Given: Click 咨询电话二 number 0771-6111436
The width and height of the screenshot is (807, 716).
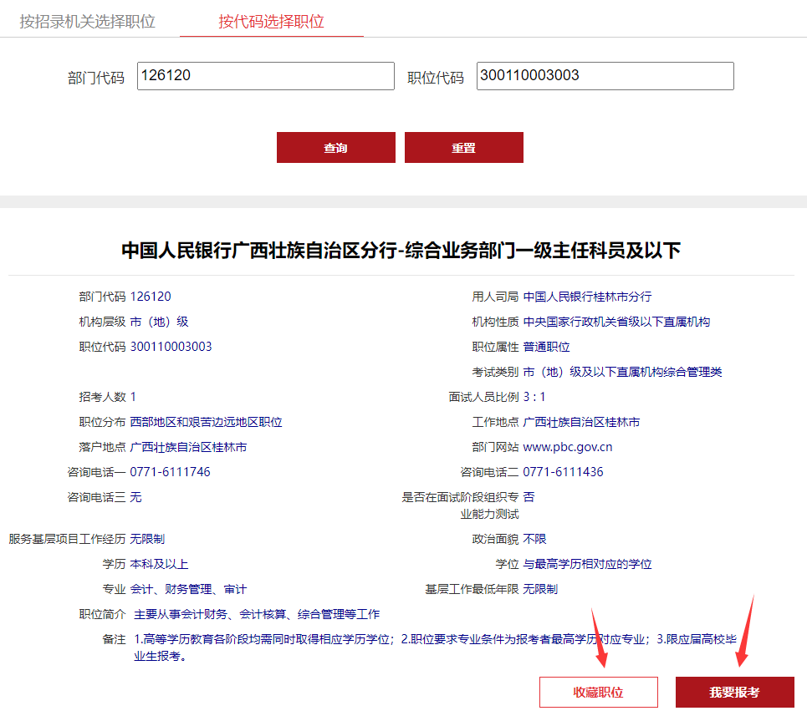Looking at the screenshot, I should coord(563,472).
